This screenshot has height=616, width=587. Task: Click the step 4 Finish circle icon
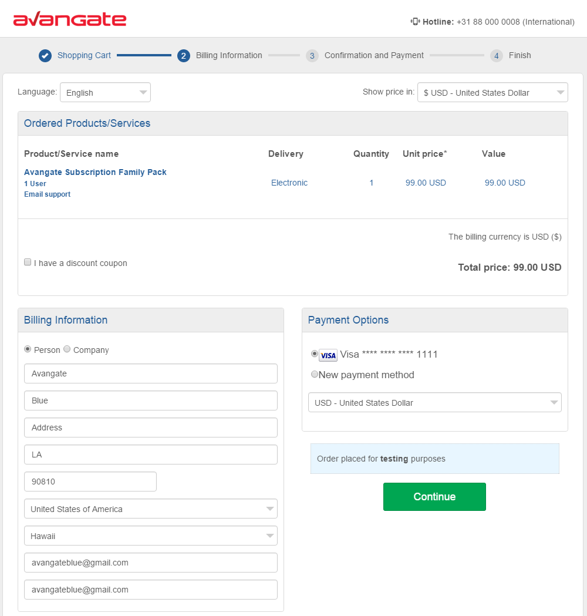point(496,56)
